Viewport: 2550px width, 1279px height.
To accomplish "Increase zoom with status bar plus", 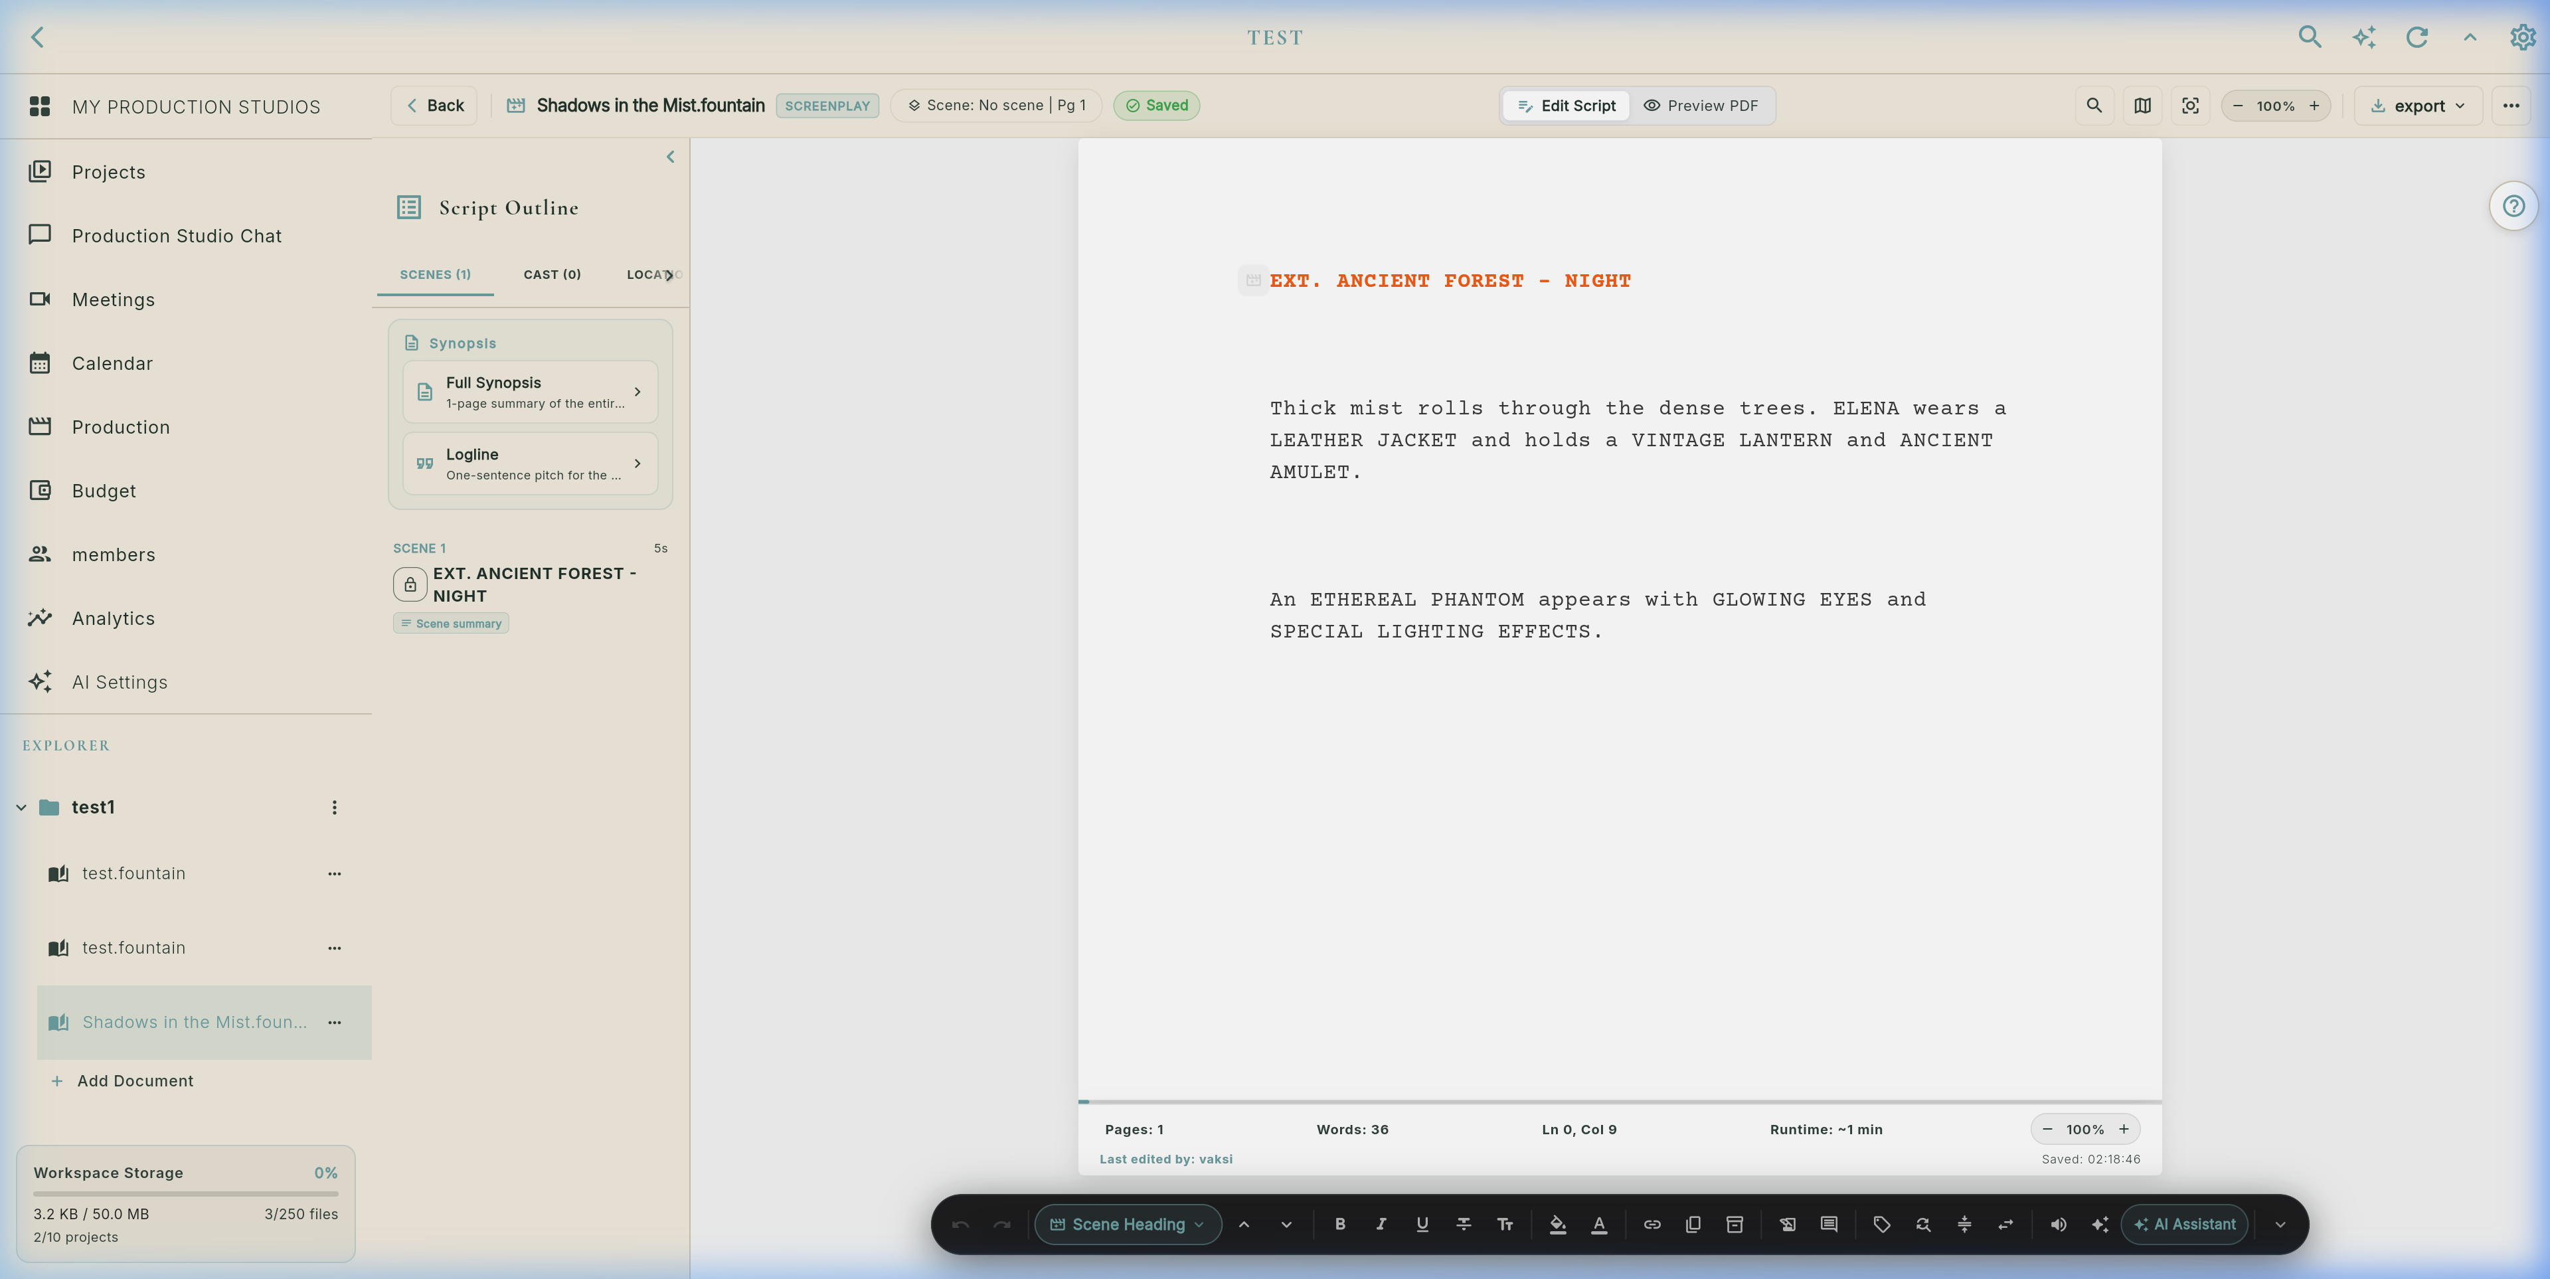I will coord(2124,1130).
